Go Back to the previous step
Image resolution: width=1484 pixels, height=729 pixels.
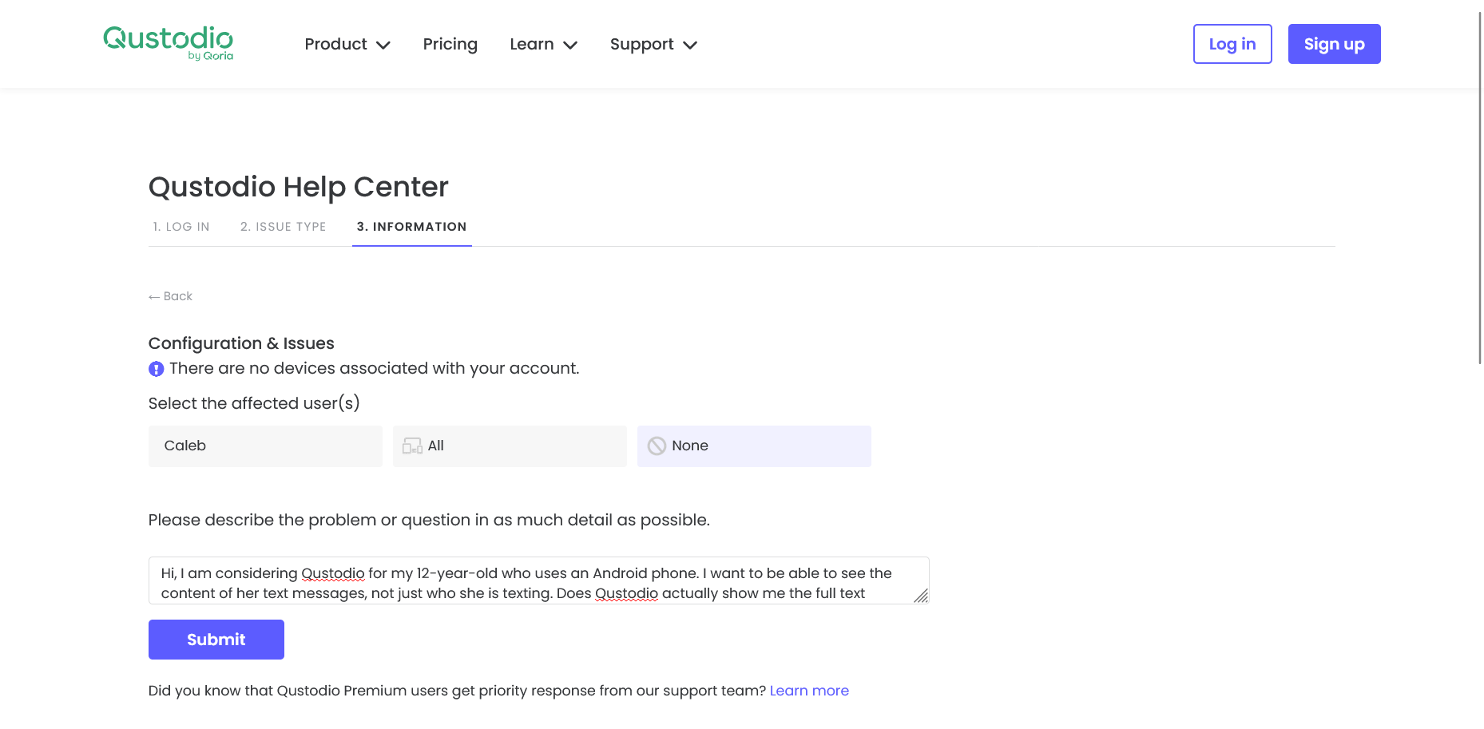click(170, 296)
